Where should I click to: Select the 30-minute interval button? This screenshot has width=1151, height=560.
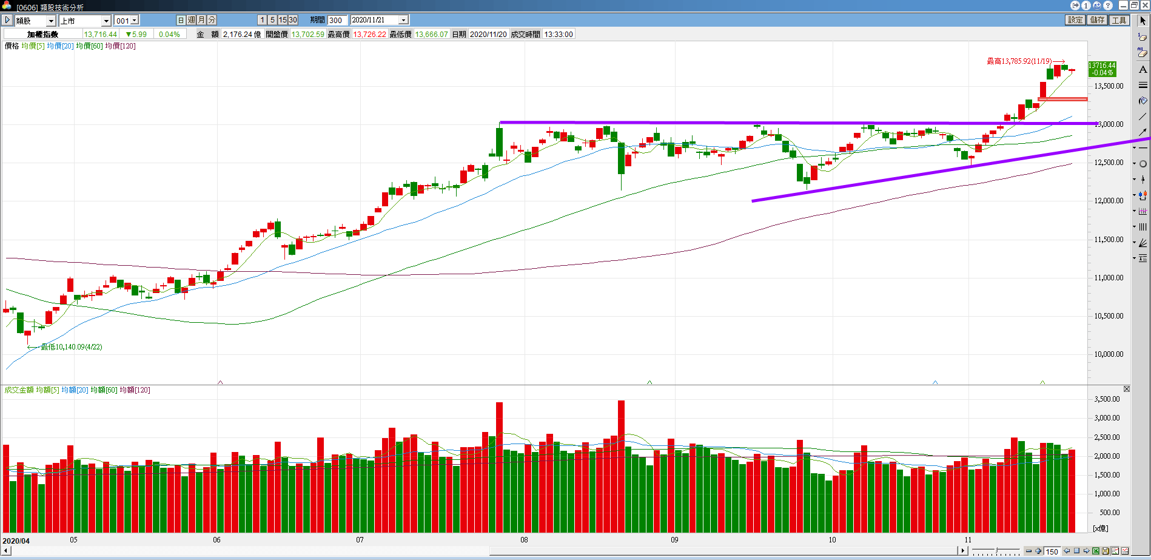(x=293, y=20)
